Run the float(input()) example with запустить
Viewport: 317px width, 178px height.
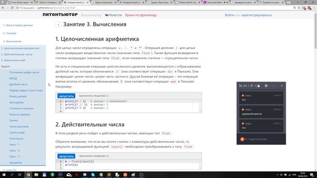tap(66, 156)
